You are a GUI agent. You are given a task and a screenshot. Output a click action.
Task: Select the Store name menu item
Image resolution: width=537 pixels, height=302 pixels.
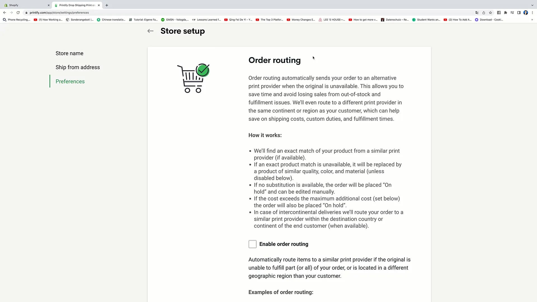pyautogui.click(x=70, y=53)
